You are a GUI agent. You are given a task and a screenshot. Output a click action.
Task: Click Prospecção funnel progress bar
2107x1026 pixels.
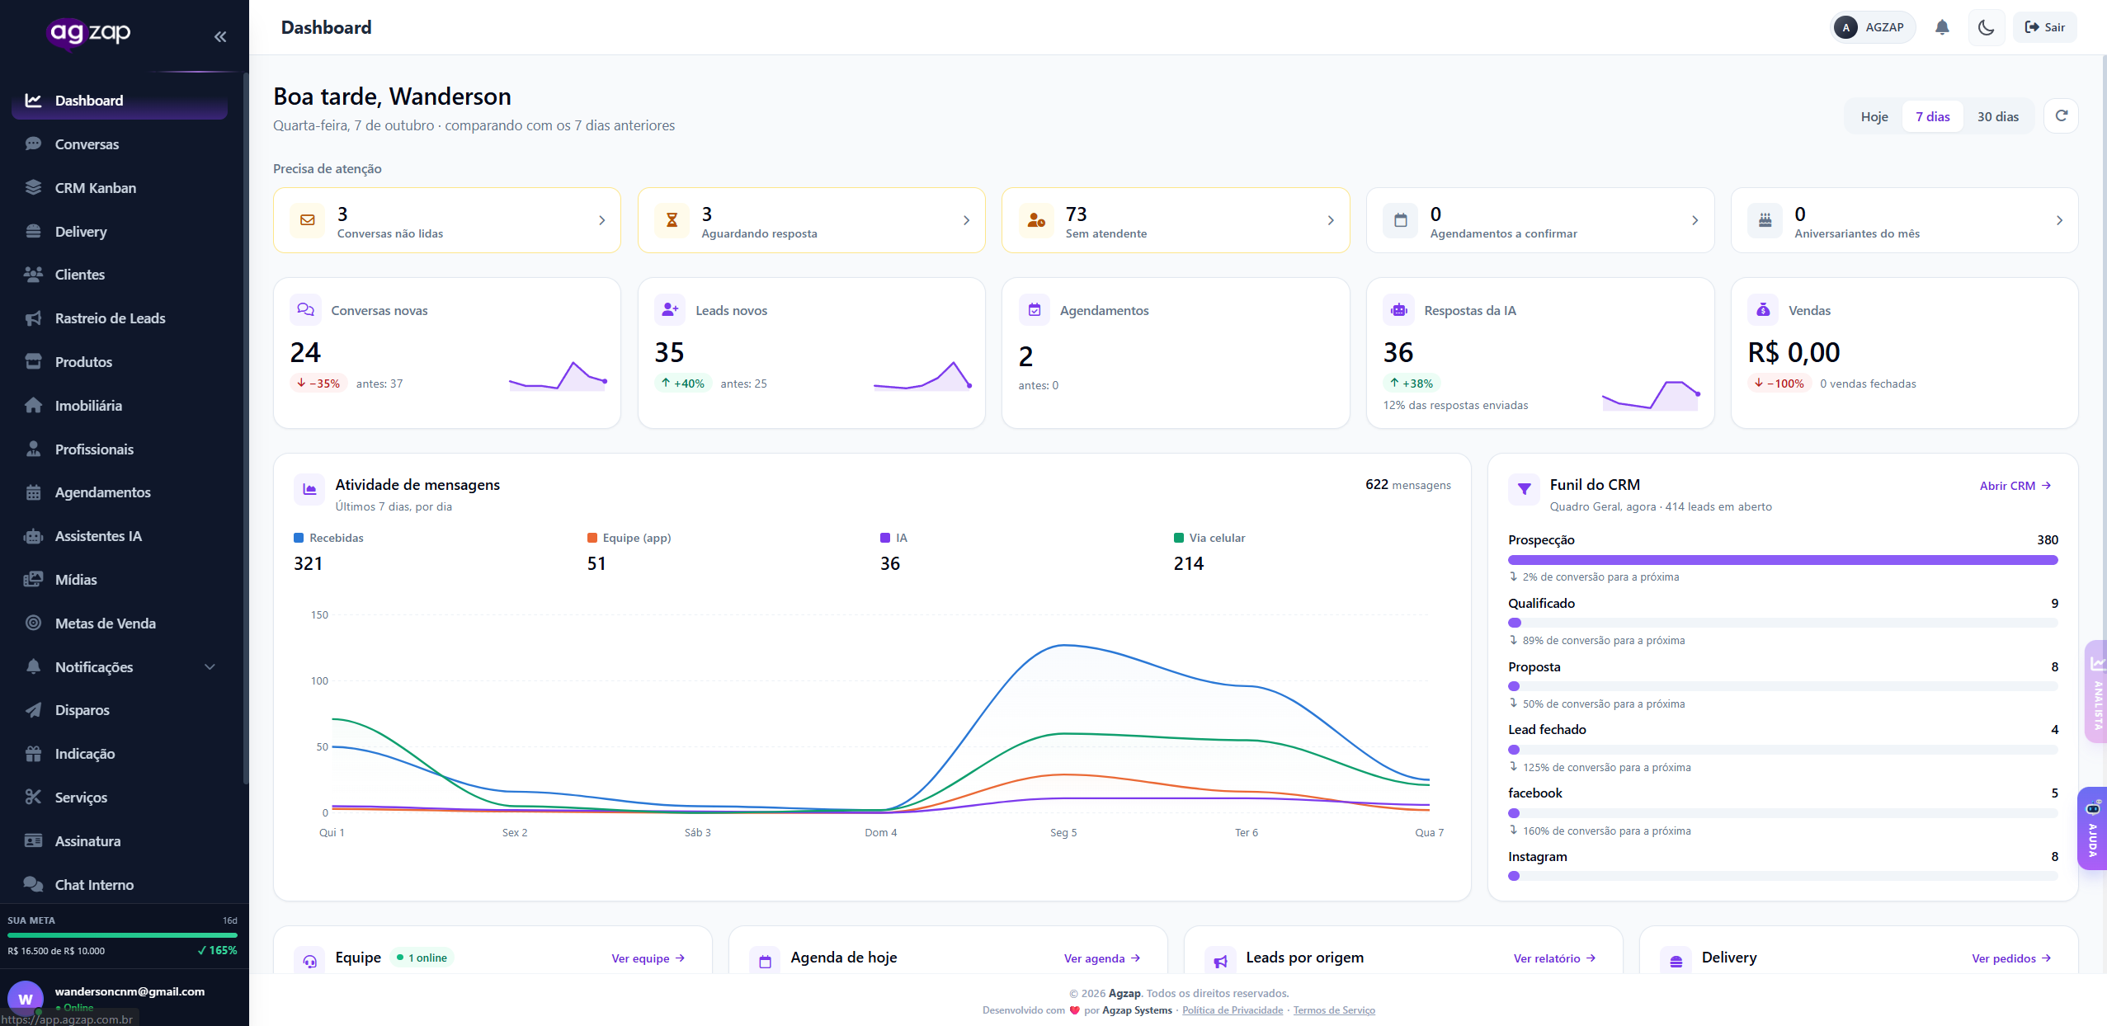tap(1782, 560)
